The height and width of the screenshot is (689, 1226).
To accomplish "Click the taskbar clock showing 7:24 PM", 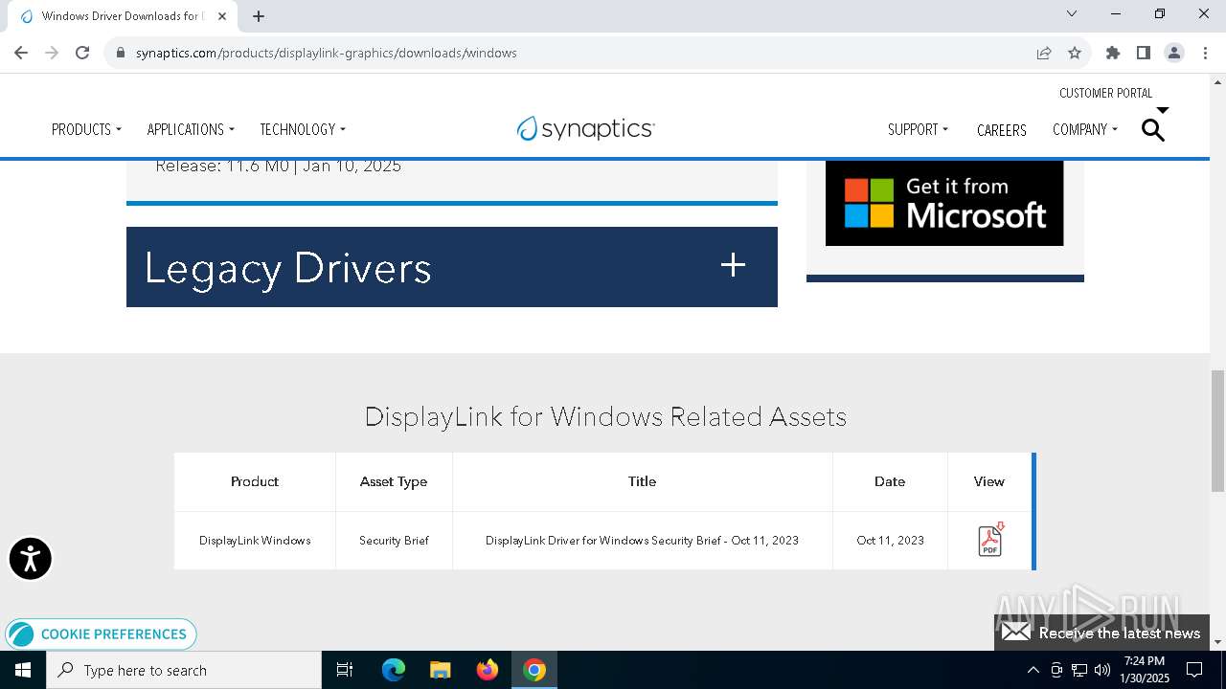I will [x=1145, y=670].
